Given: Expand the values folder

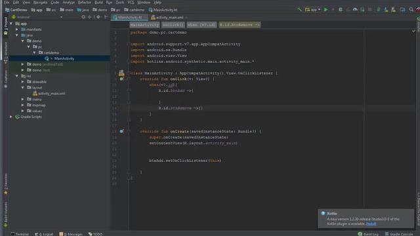Looking at the screenshot, I should pos(23,111).
